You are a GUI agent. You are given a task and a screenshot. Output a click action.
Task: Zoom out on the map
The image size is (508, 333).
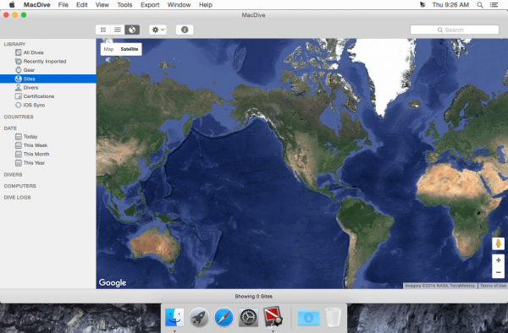pos(499,272)
